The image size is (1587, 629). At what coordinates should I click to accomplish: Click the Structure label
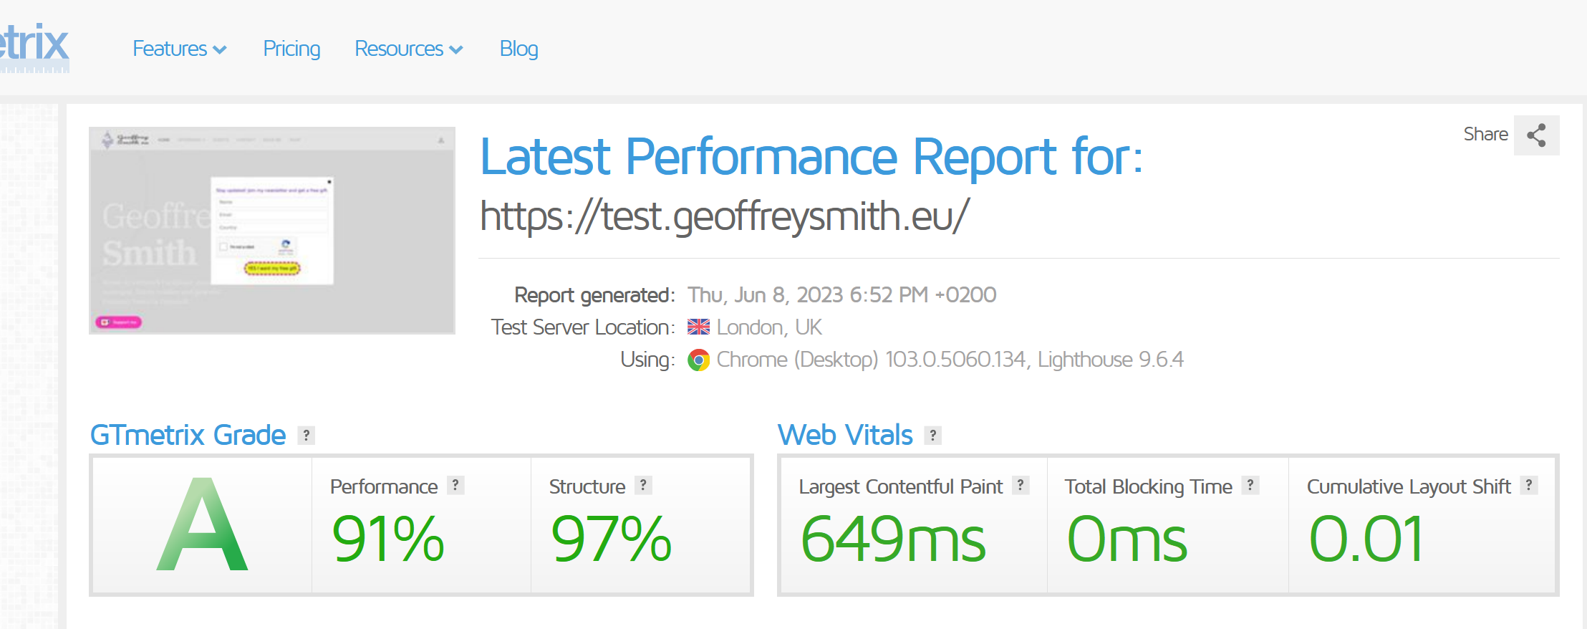click(587, 487)
